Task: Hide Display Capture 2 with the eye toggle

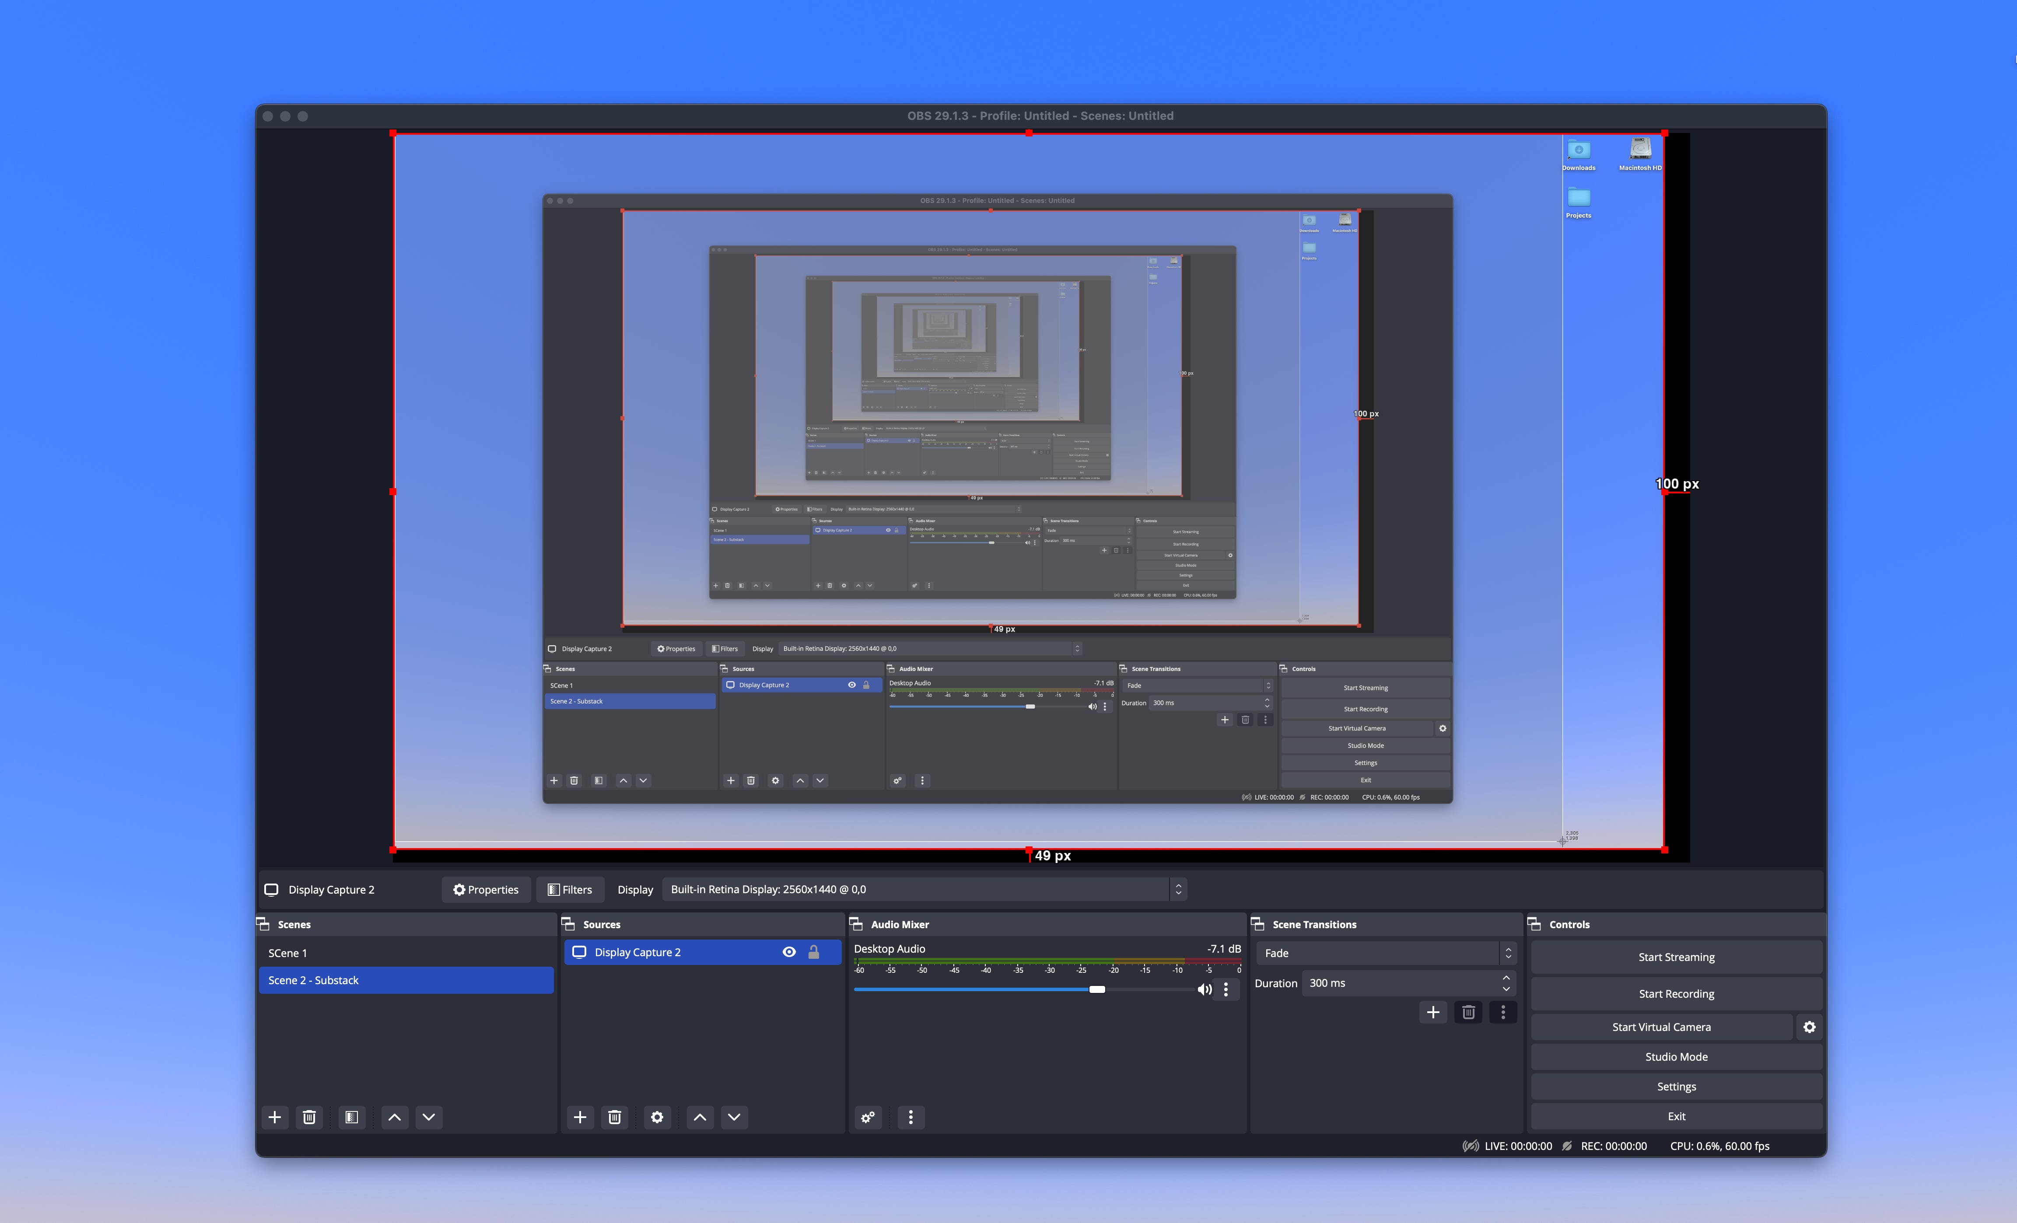Action: [788, 951]
